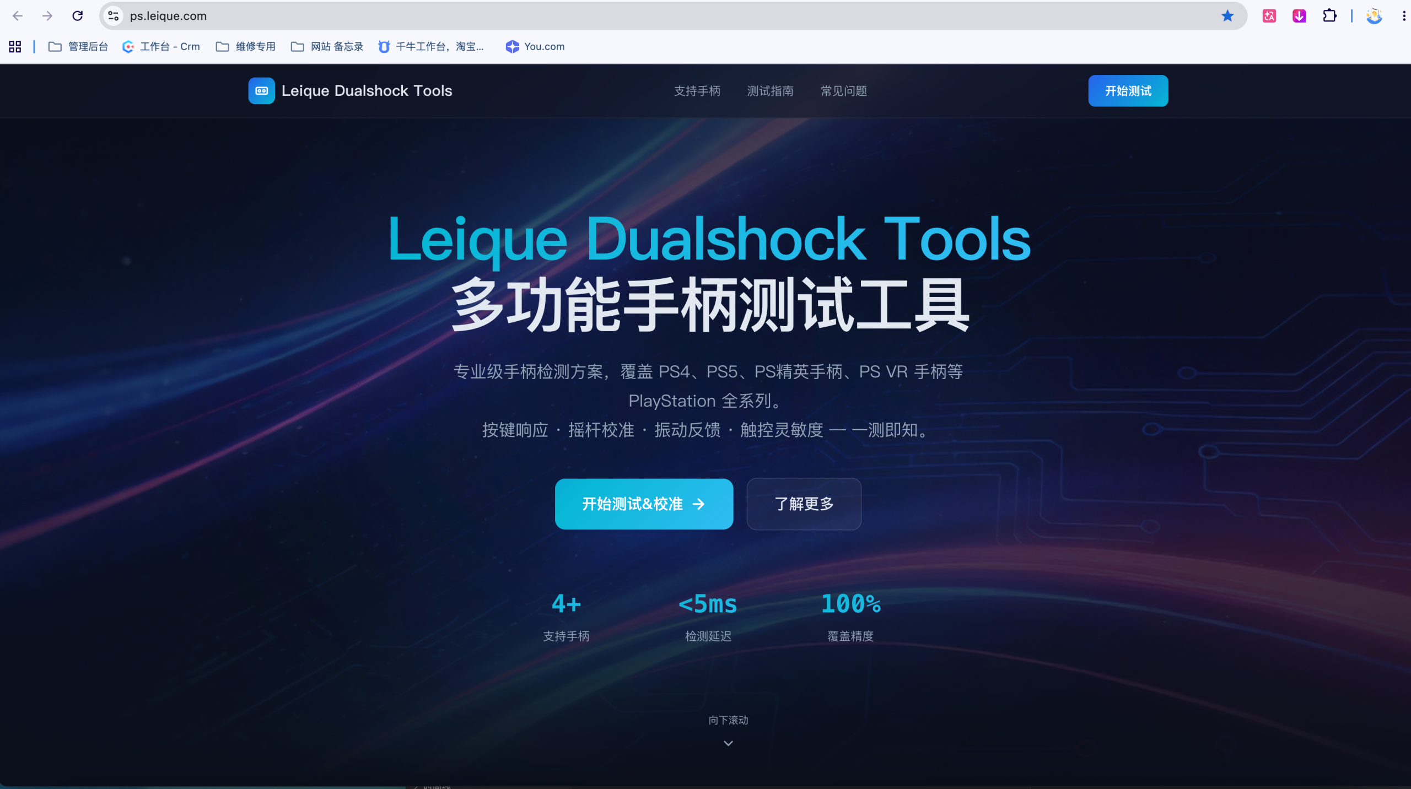Go back with browser back arrow

pos(18,16)
